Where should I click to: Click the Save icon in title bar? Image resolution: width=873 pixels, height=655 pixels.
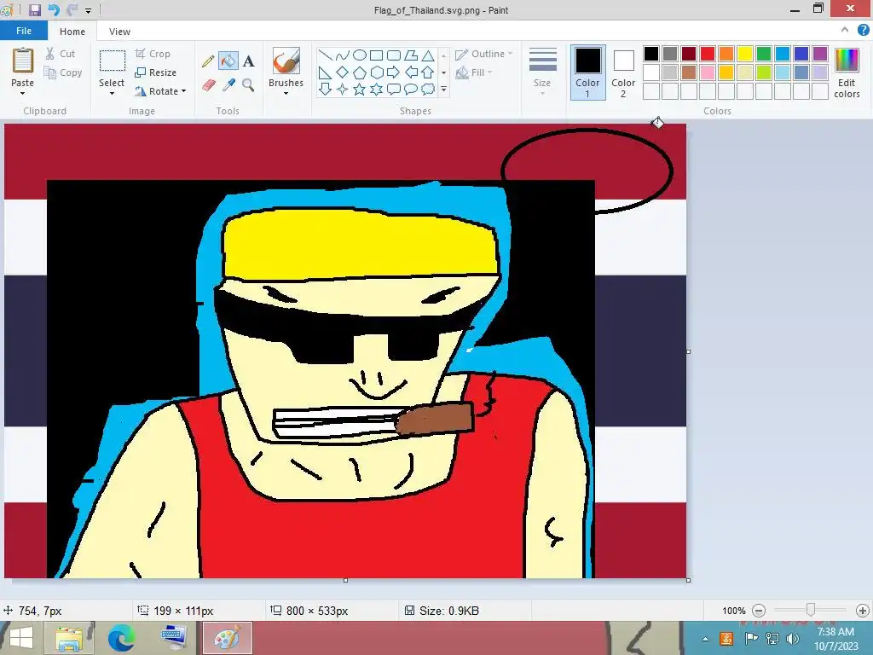pos(35,10)
